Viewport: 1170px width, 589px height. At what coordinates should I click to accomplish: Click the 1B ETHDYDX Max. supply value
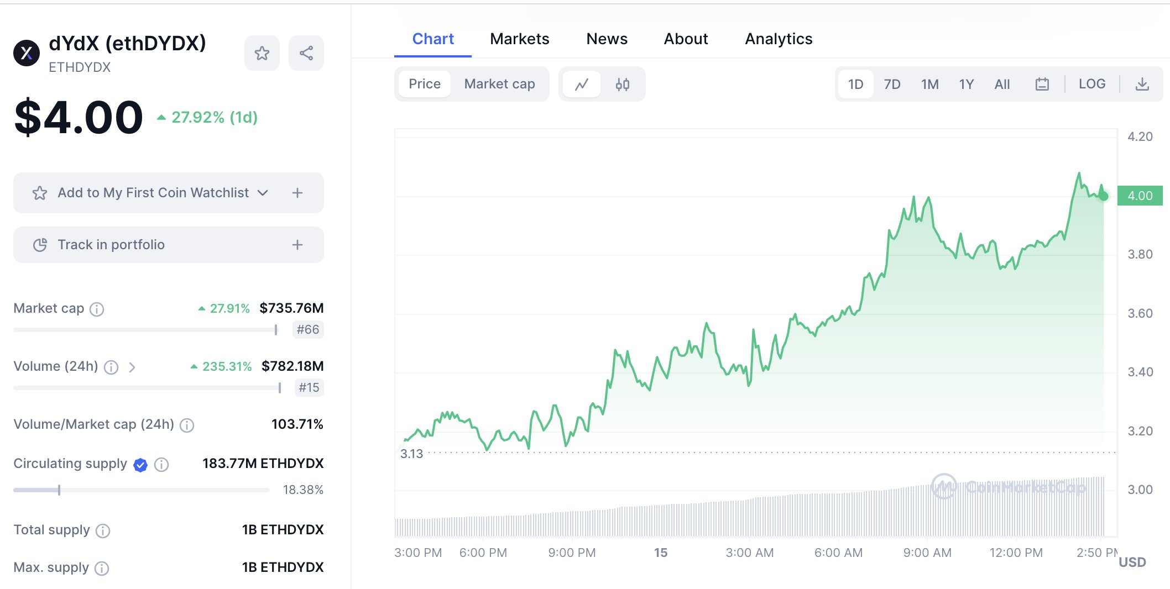(x=283, y=567)
